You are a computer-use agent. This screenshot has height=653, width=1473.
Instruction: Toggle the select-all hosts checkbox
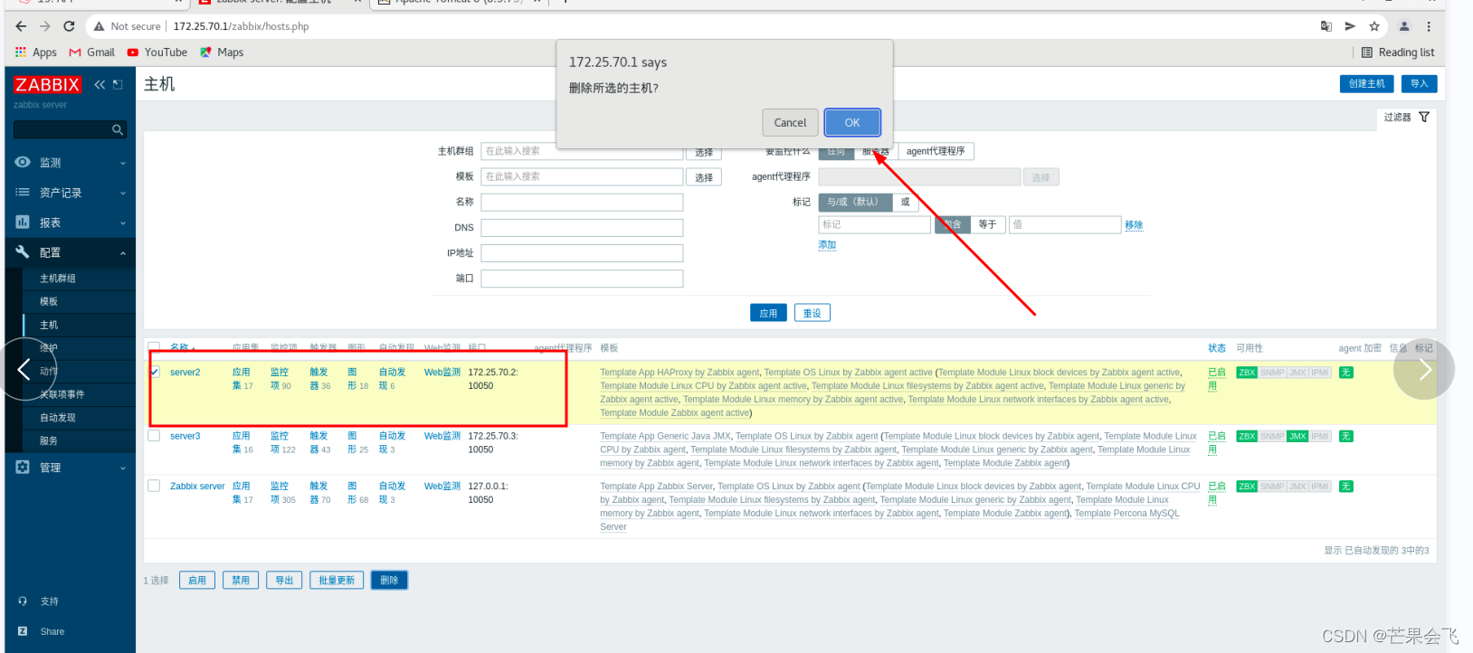pyautogui.click(x=155, y=347)
